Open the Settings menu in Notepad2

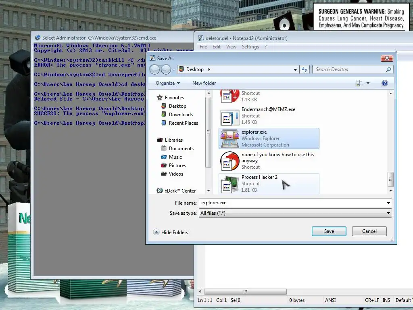click(250, 47)
